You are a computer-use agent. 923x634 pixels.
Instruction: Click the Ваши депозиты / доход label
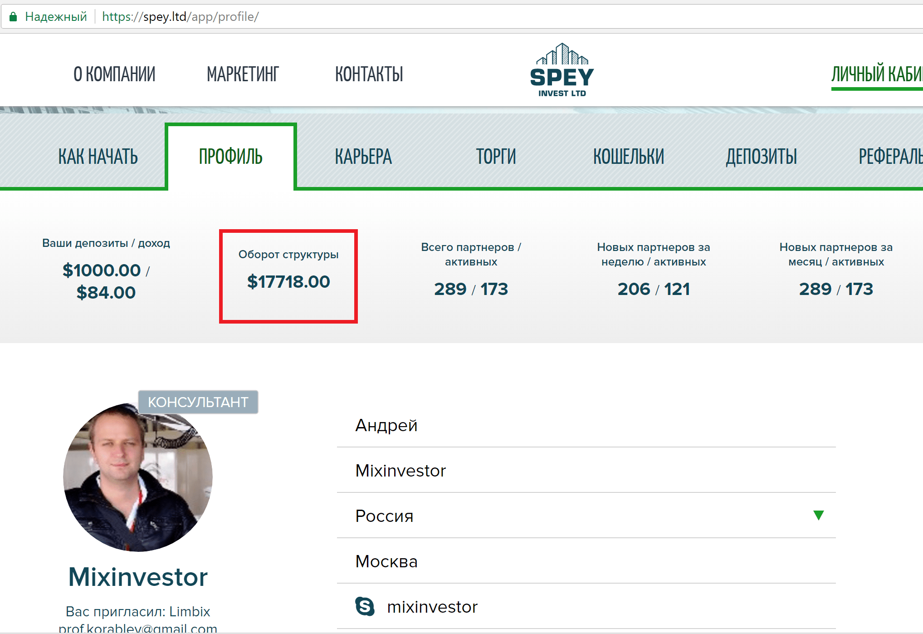tap(106, 243)
